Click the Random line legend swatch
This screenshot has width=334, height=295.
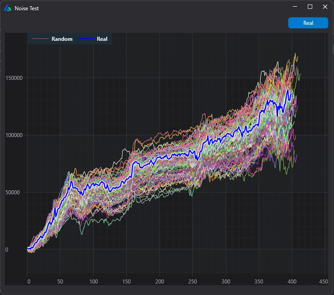[40, 39]
